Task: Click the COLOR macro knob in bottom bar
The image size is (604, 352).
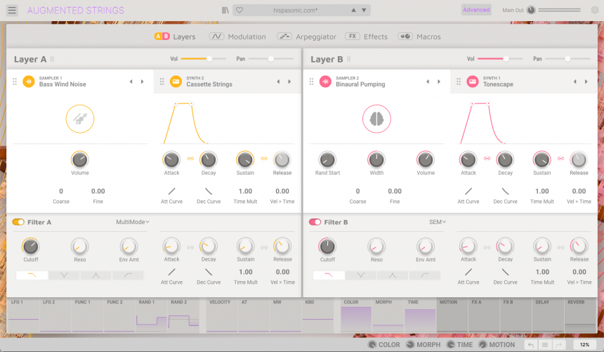Action: click(372, 345)
